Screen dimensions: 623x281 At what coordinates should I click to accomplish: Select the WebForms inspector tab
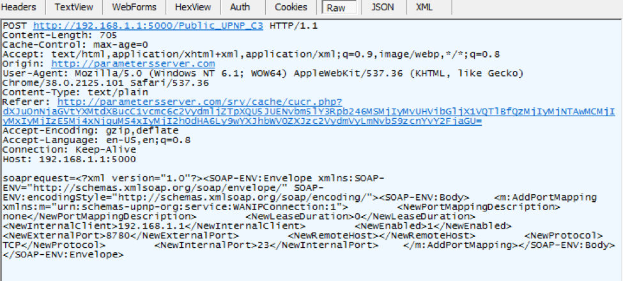pos(134,8)
